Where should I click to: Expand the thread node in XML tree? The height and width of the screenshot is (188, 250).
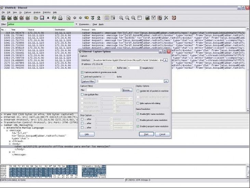point(10,141)
